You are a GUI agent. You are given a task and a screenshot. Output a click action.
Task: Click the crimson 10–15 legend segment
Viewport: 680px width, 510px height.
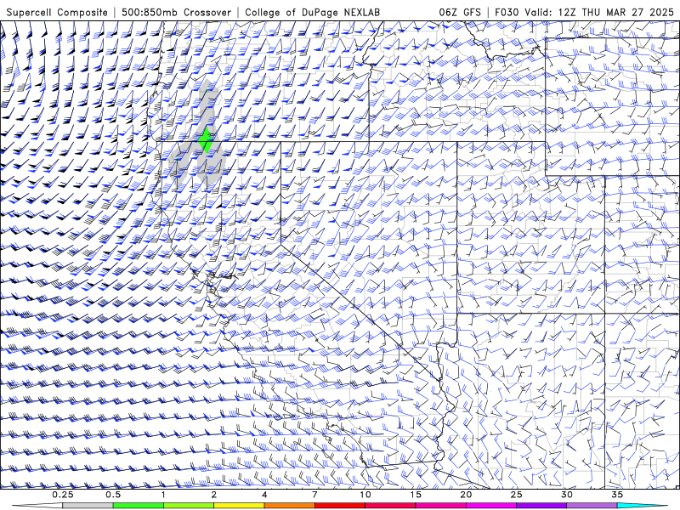click(x=390, y=506)
